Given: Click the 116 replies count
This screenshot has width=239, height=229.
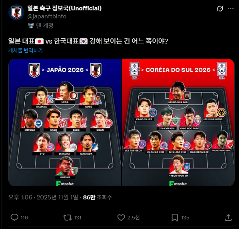Looking at the screenshot, I should coord(24,217).
